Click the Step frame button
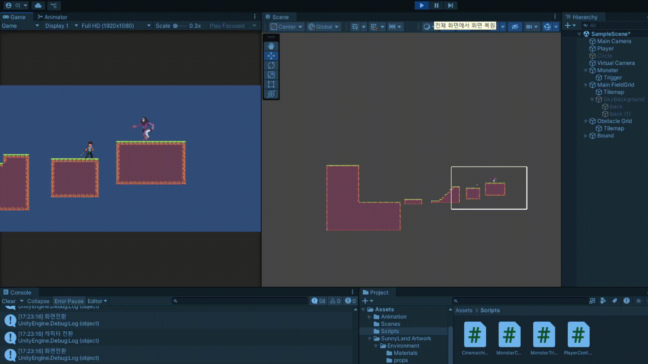The width and height of the screenshot is (648, 364). 451,5
